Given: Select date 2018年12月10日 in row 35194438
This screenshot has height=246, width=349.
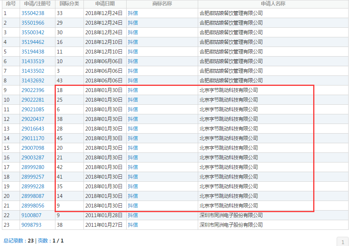Looking at the screenshot, I should (104, 52).
